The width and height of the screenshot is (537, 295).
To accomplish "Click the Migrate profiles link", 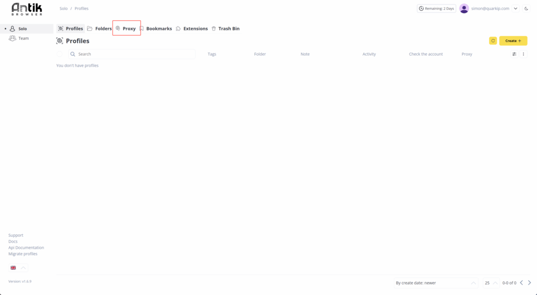I will tap(23, 254).
